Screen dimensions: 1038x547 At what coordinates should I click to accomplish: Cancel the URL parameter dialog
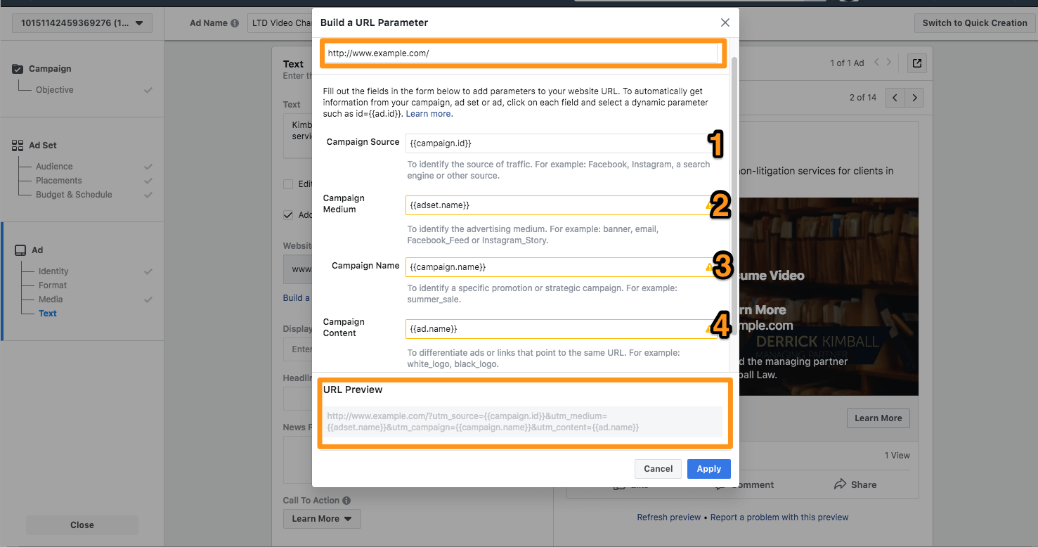658,469
